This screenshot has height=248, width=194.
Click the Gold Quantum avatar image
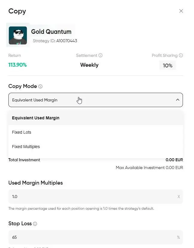18,35
